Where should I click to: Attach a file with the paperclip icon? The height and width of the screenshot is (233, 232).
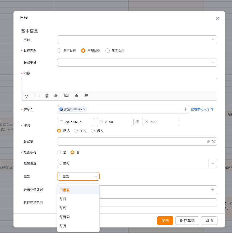click(77, 96)
